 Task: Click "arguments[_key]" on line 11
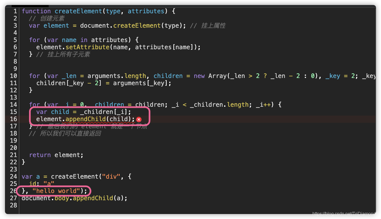click(140, 83)
